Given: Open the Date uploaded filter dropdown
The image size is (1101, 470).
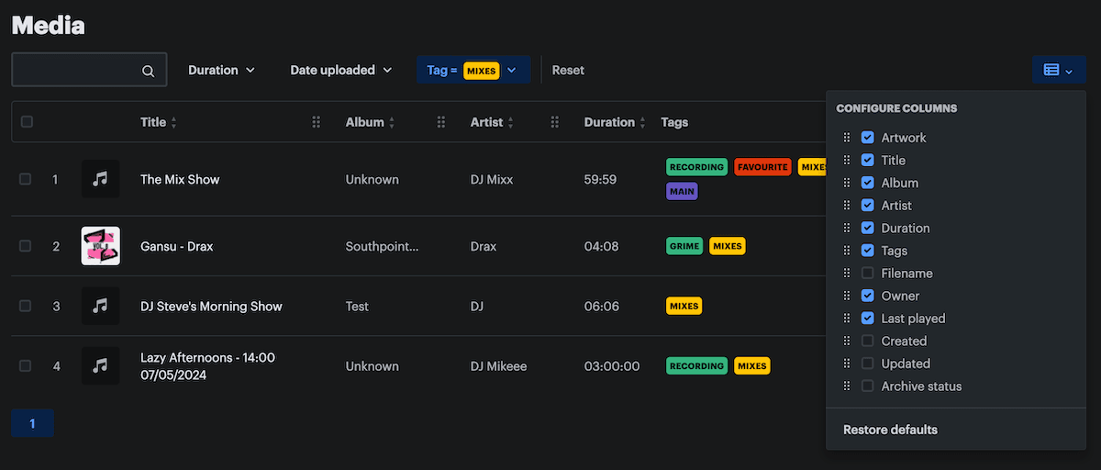Looking at the screenshot, I should coord(340,70).
